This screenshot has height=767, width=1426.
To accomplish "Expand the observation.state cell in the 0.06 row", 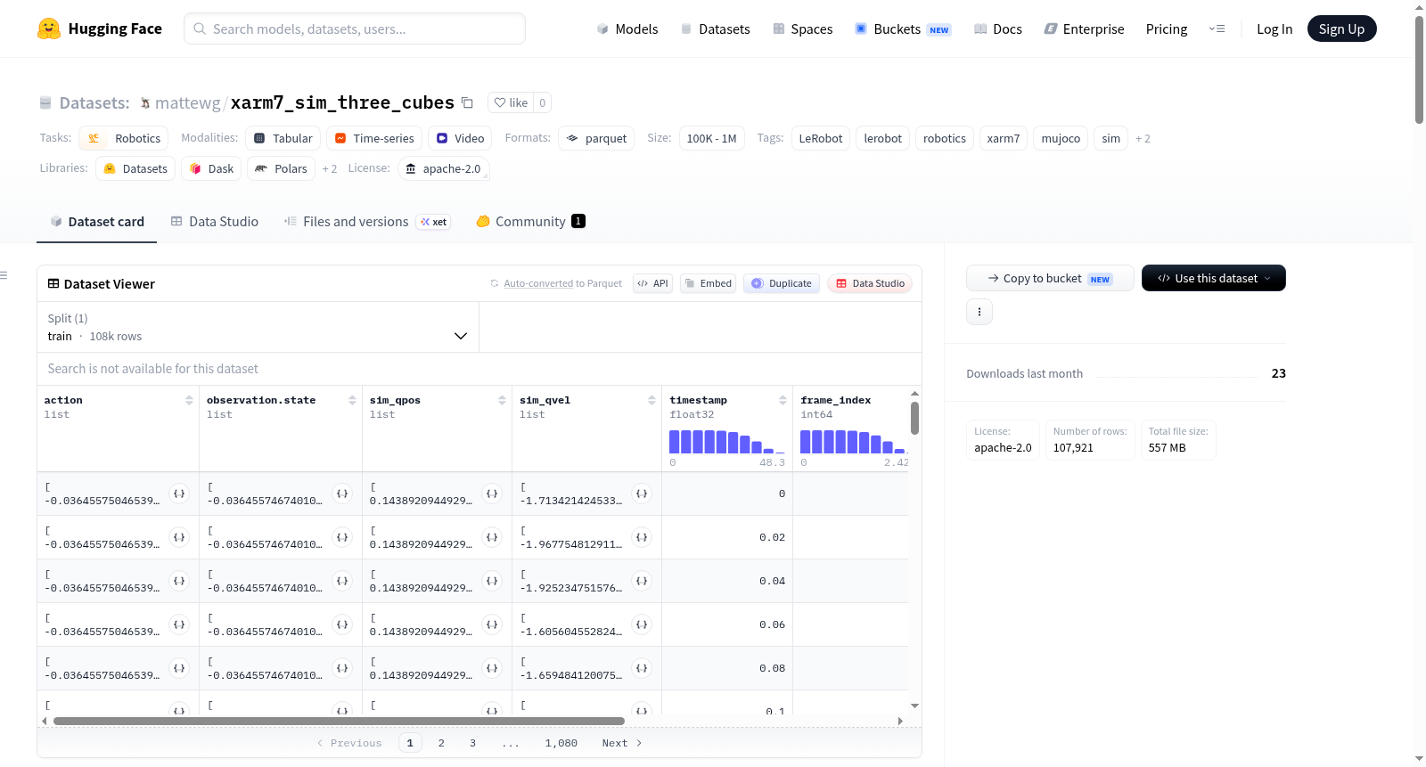I will (342, 624).
